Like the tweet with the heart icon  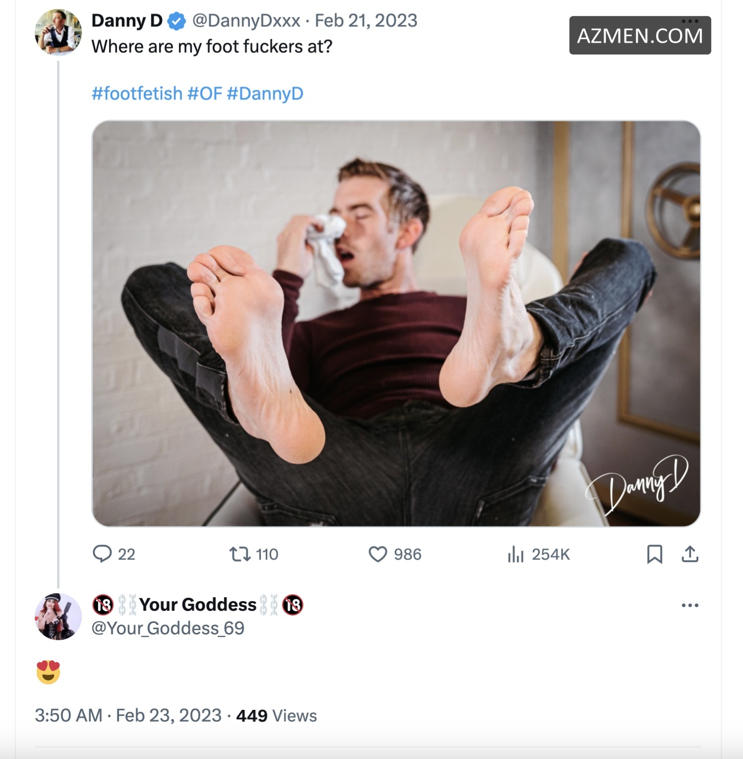(377, 554)
